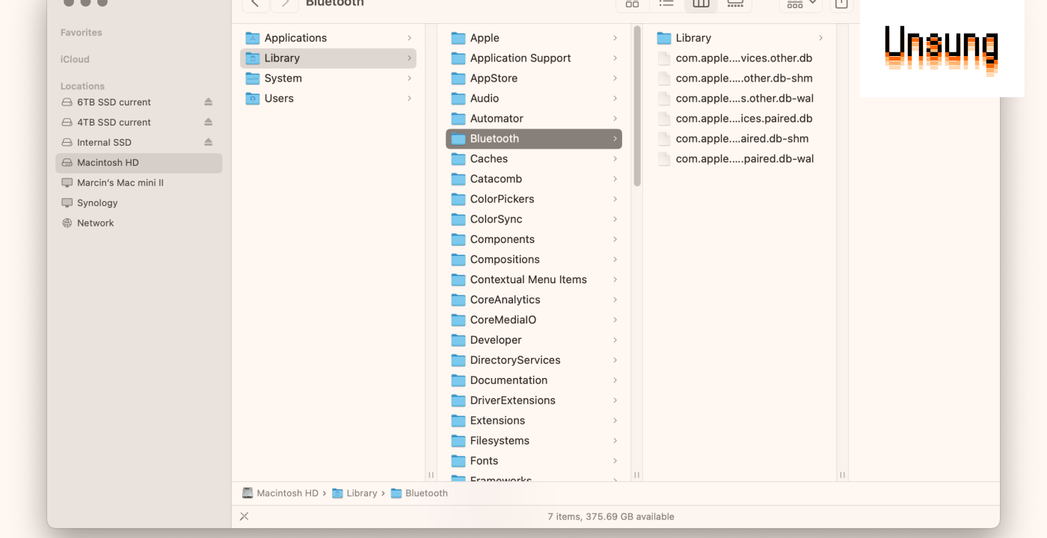
Task: Expand the Library folder in the rightmost column
Action: pos(820,37)
